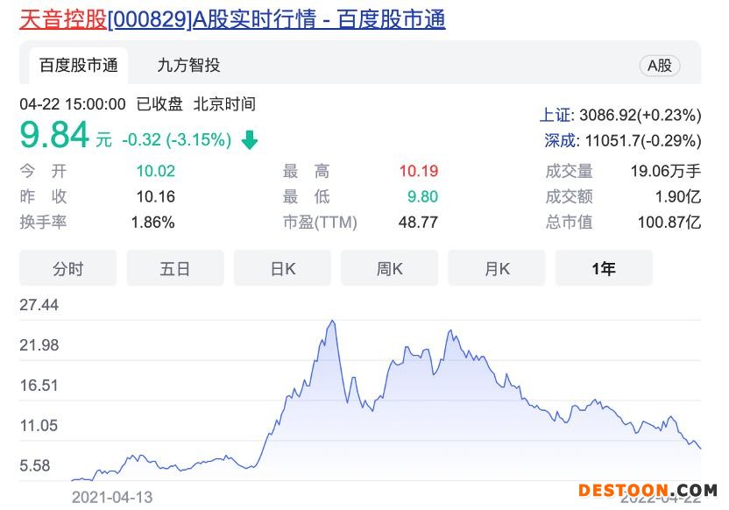Click the A股 badge button
The image size is (729, 510).
pos(659,66)
